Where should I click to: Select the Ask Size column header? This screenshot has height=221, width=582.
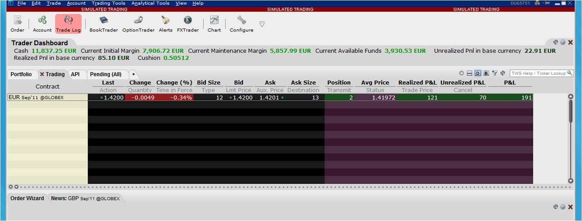click(303, 83)
